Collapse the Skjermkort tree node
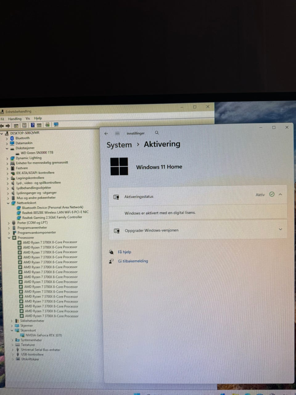The image size is (296, 395). [x=12, y=331]
